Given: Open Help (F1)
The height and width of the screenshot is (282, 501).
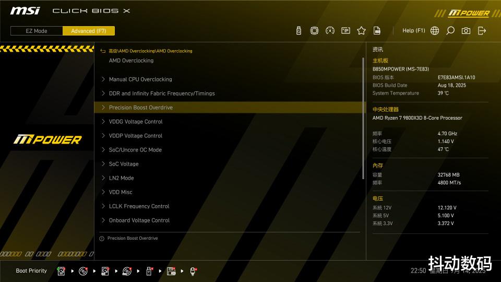Looking at the screenshot, I should (413, 30).
